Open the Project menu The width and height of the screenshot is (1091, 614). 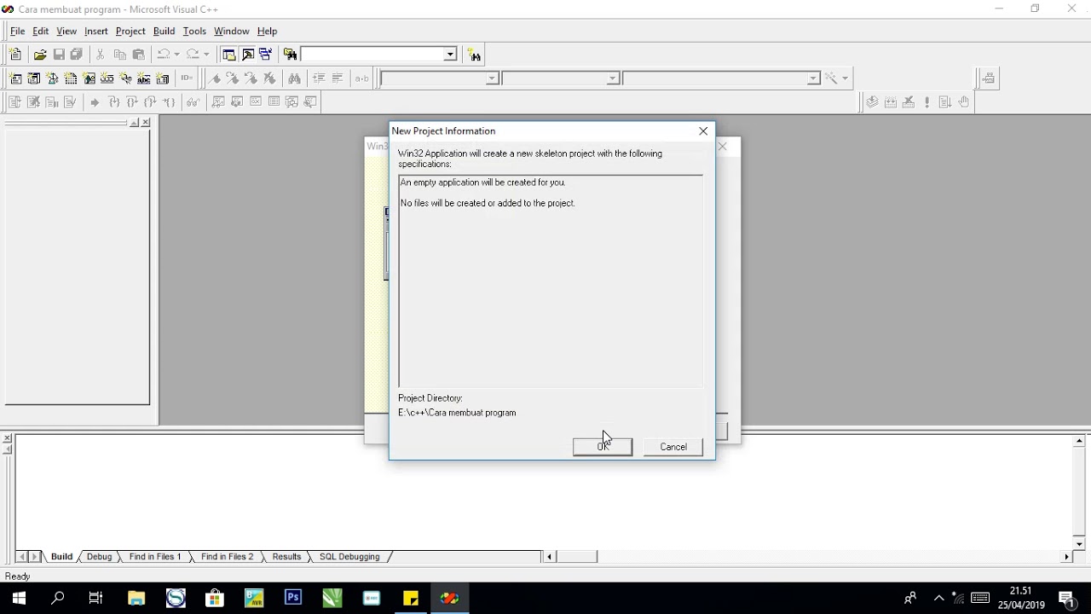[130, 32]
